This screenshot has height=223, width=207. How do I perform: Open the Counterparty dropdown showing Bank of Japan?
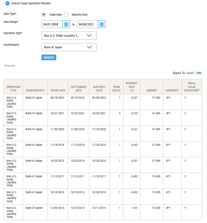[x=69, y=47]
